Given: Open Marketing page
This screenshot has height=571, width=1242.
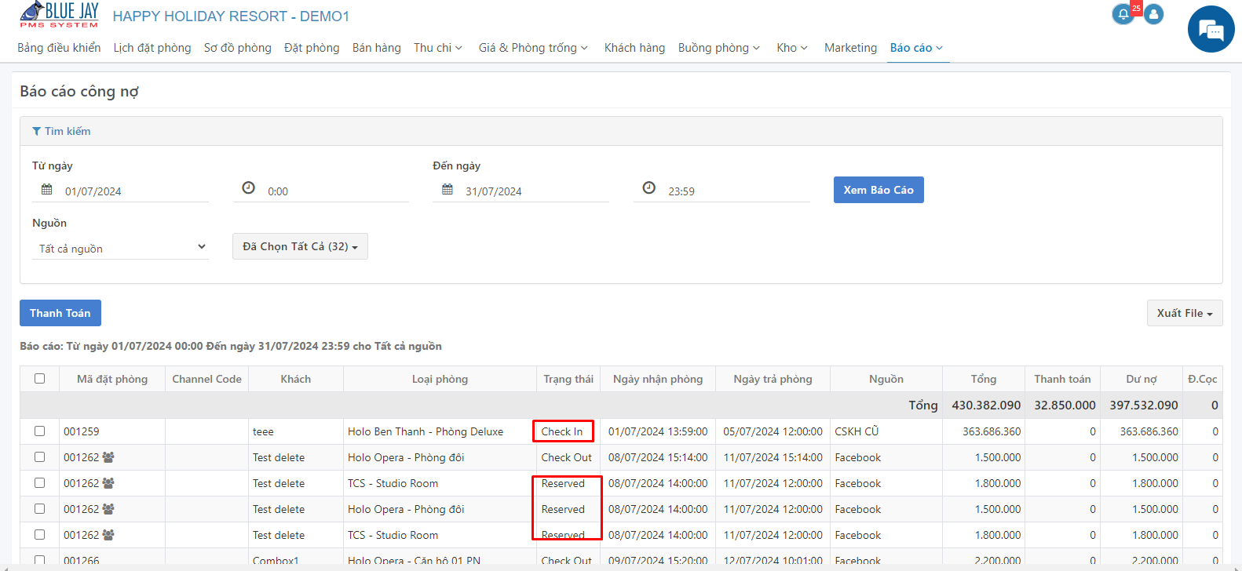Looking at the screenshot, I should tap(850, 48).
